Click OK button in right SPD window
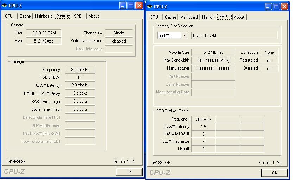The height and width of the screenshot is (181, 297). click(x=274, y=173)
